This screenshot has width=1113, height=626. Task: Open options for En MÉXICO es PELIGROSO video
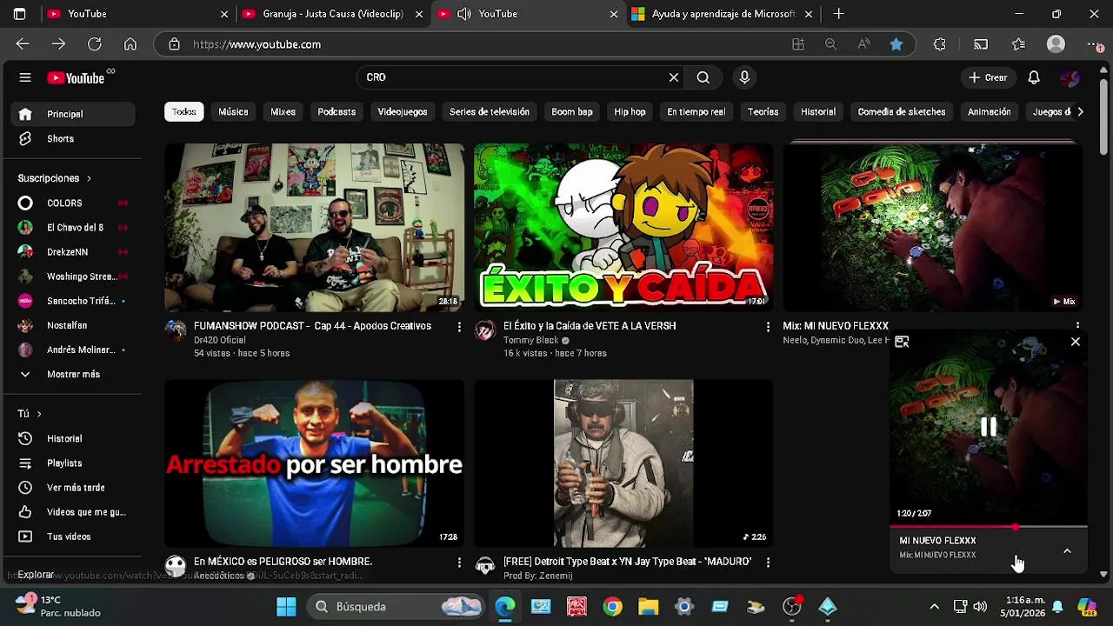459,563
